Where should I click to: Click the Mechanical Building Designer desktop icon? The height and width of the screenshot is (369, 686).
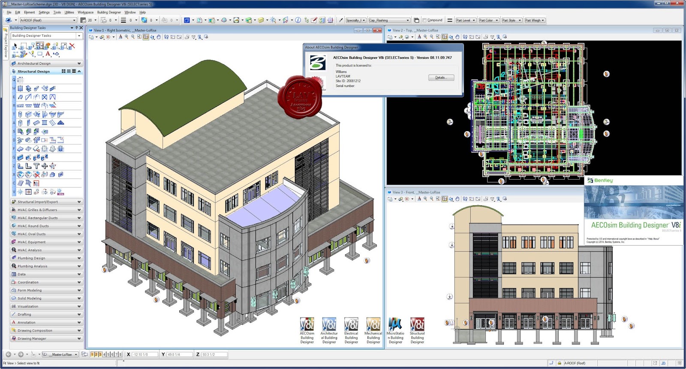[x=373, y=330]
